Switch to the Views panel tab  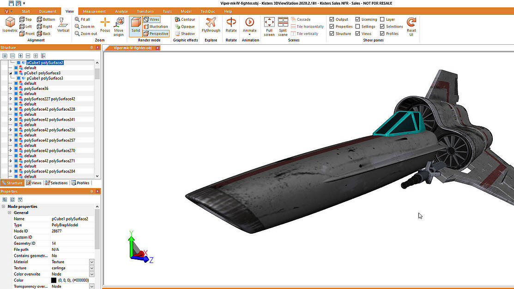(34, 183)
